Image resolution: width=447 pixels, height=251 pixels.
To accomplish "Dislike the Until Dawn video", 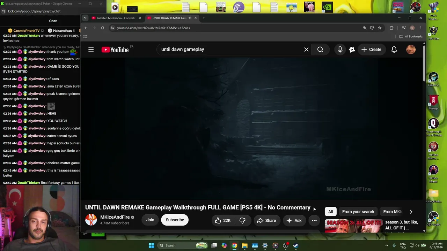I will coord(242,220).
